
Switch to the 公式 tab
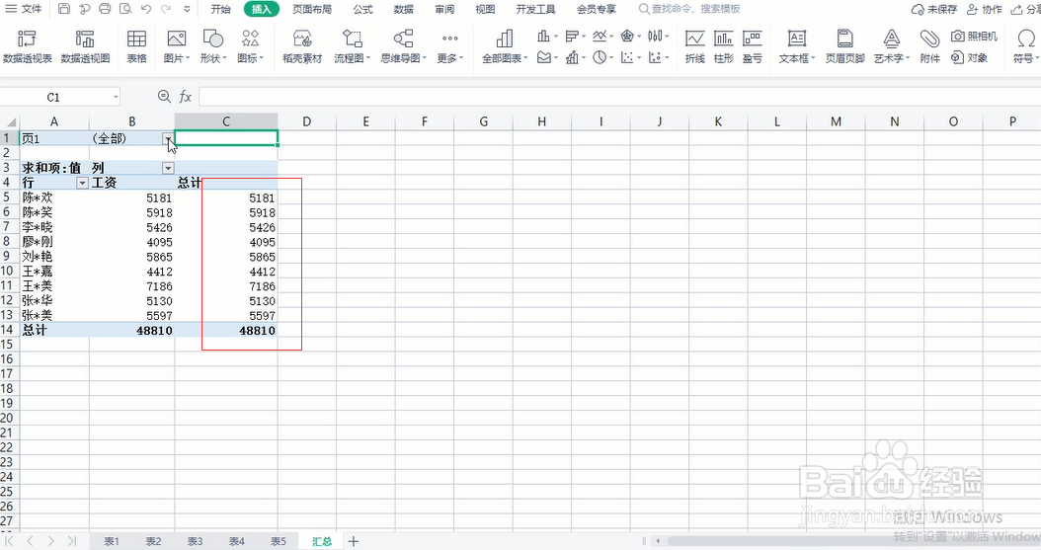[362, 9]
